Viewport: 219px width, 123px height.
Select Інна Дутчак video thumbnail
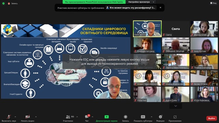[x=204, y=45]
